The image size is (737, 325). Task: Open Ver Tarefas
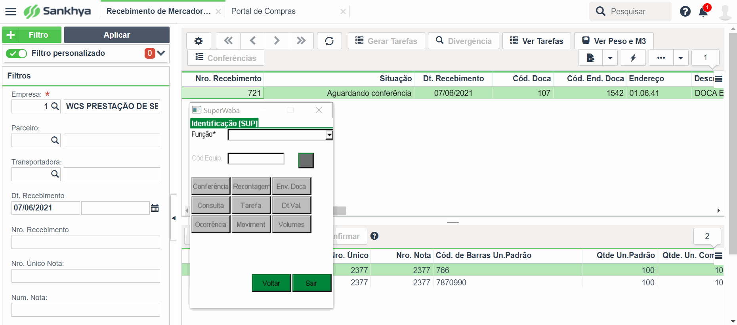click(x=537, y=41)
